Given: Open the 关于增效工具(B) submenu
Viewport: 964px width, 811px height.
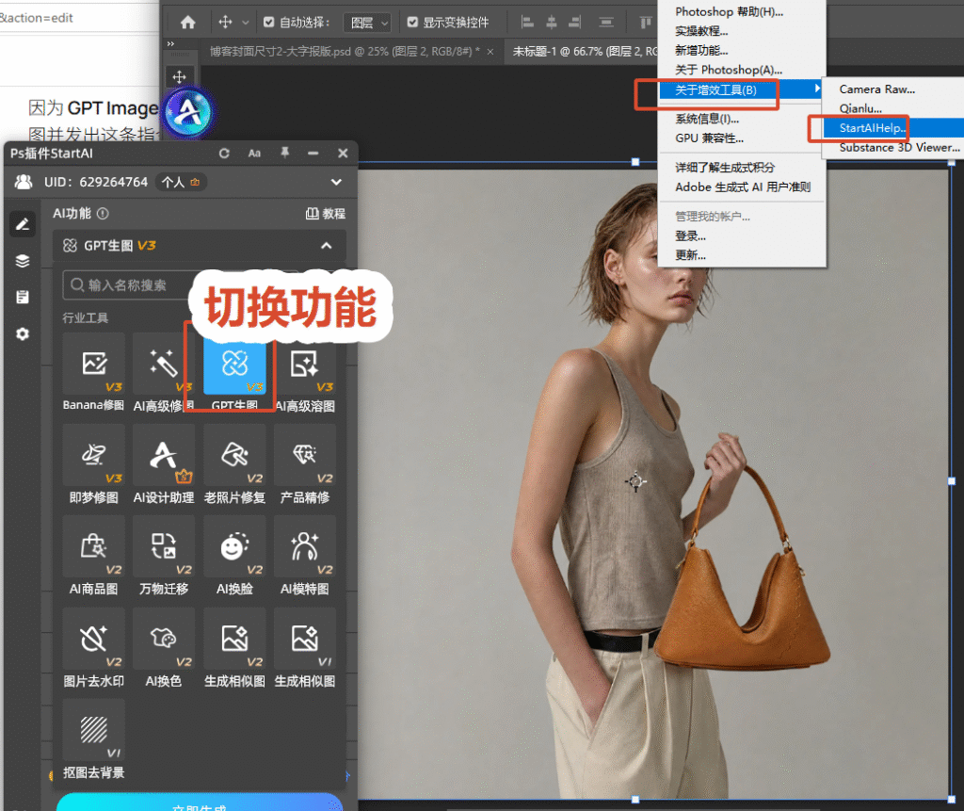Looking at the screenshot, I should (x=742, y=89).
